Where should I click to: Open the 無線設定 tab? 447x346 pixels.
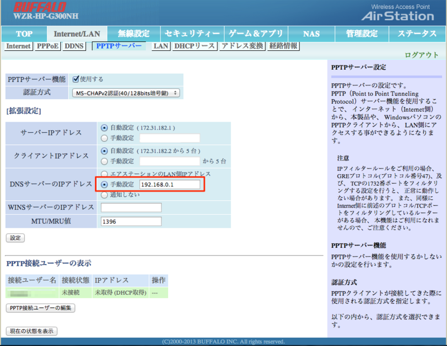(134, 34)
